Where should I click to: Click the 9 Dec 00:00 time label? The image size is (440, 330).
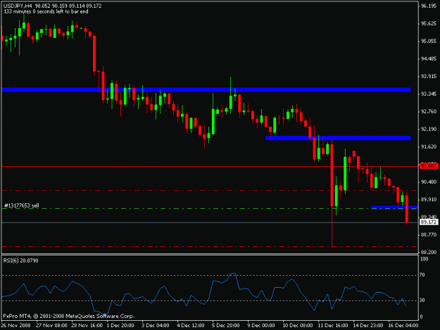pyautogui.click(x=261, y=325)
